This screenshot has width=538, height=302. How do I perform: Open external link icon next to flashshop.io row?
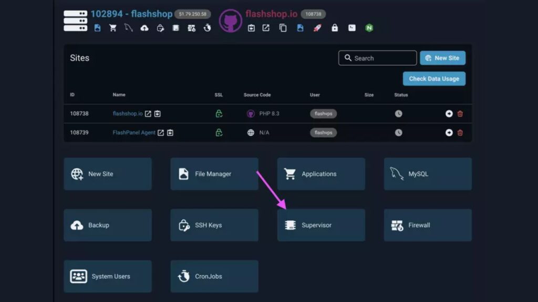pyautogui.click(x=148, y=114)
